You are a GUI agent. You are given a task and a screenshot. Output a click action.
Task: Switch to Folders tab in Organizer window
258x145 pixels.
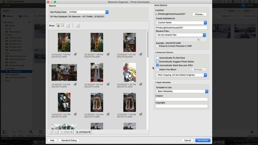(x=24, y=16)
